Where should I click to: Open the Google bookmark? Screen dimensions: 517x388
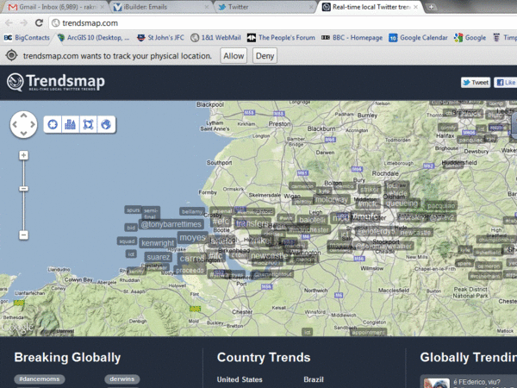pyautogui.click(x=470, y=38)
